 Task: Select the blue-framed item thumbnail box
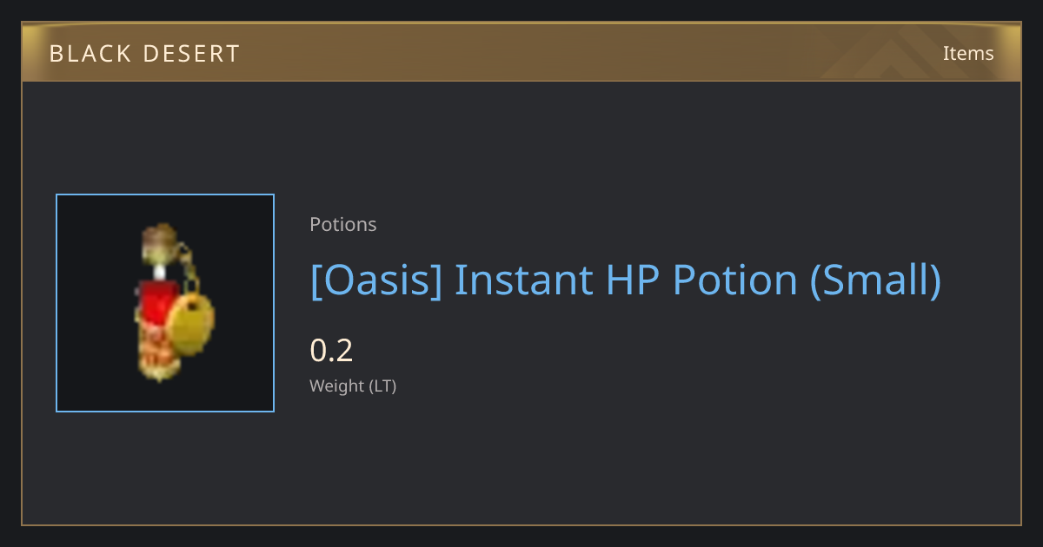pos(165,303)
